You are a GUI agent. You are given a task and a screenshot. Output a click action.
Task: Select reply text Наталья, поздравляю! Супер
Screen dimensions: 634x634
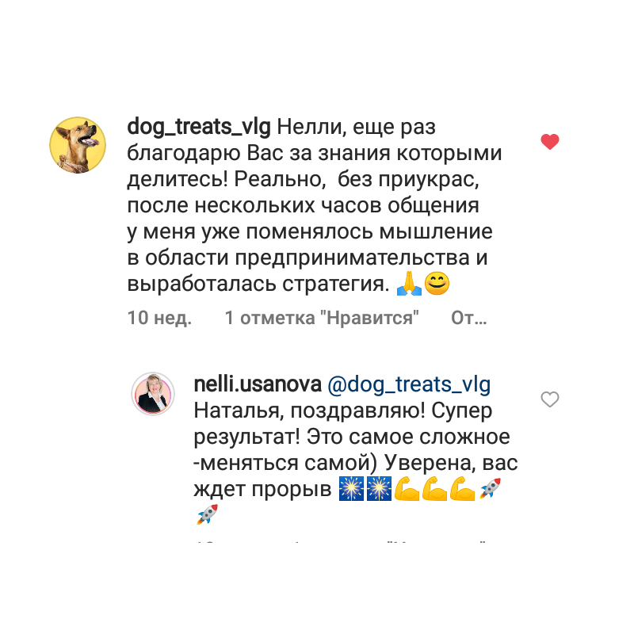point(343,411)
